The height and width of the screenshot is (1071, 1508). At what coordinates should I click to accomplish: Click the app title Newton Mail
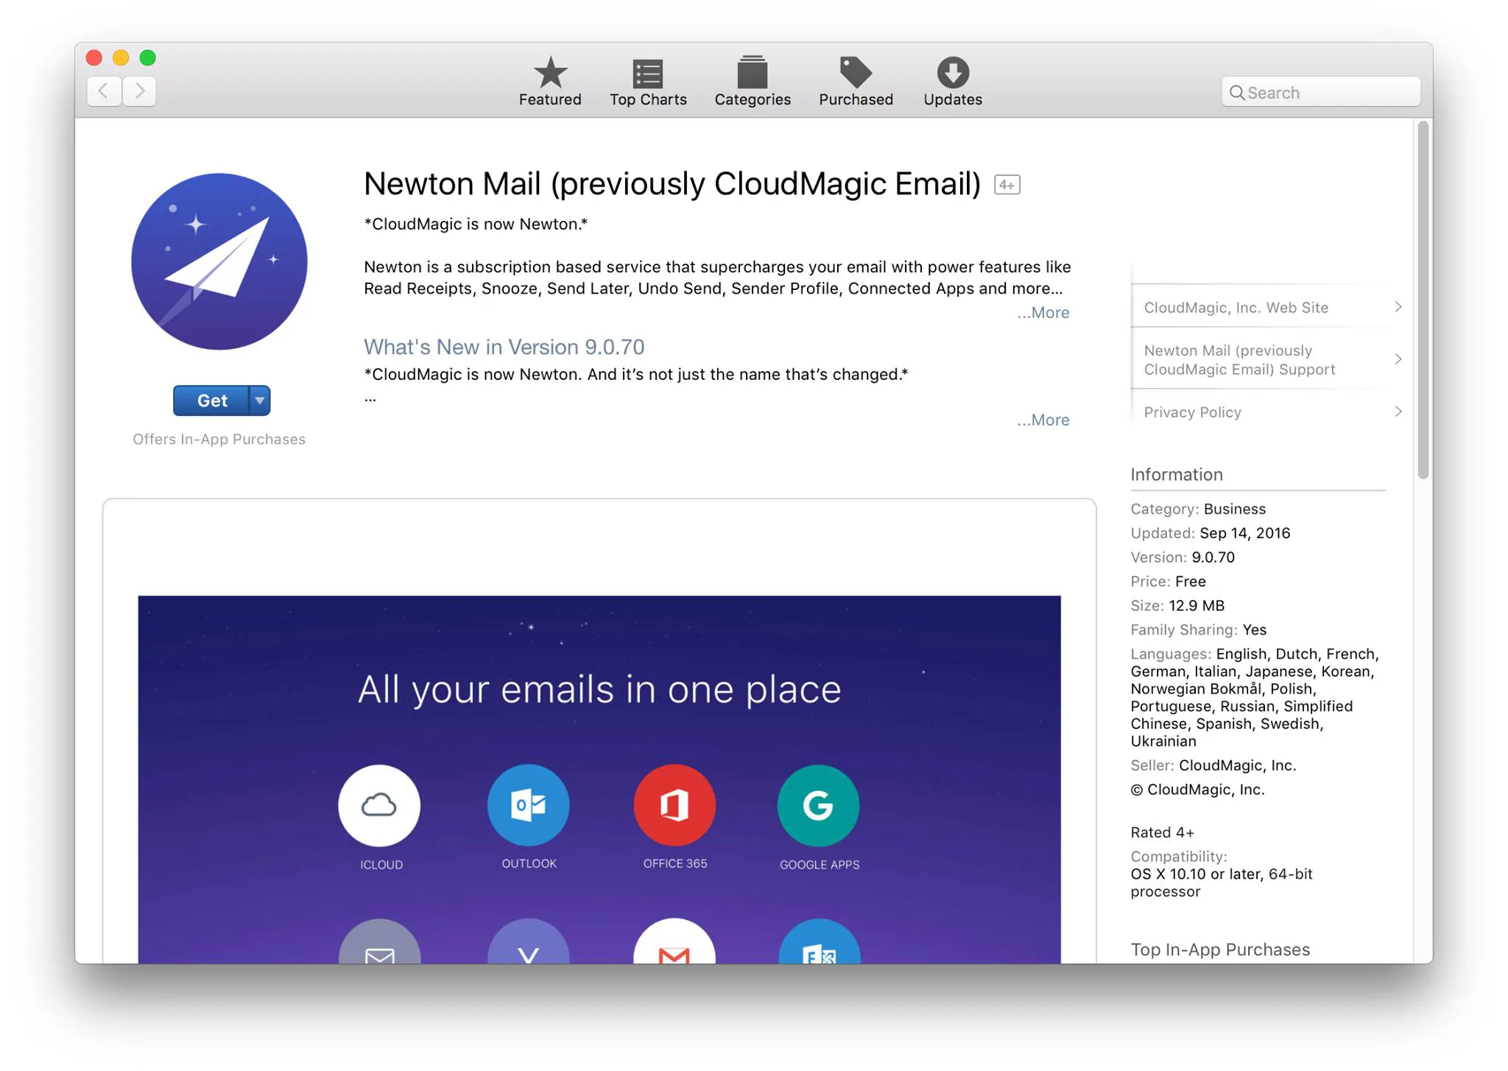(672, 184)
